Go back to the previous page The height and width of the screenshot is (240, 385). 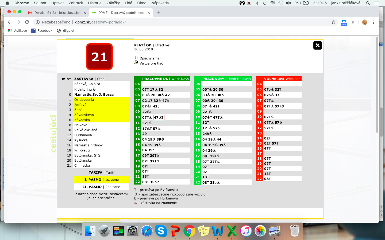coord(10,22)
